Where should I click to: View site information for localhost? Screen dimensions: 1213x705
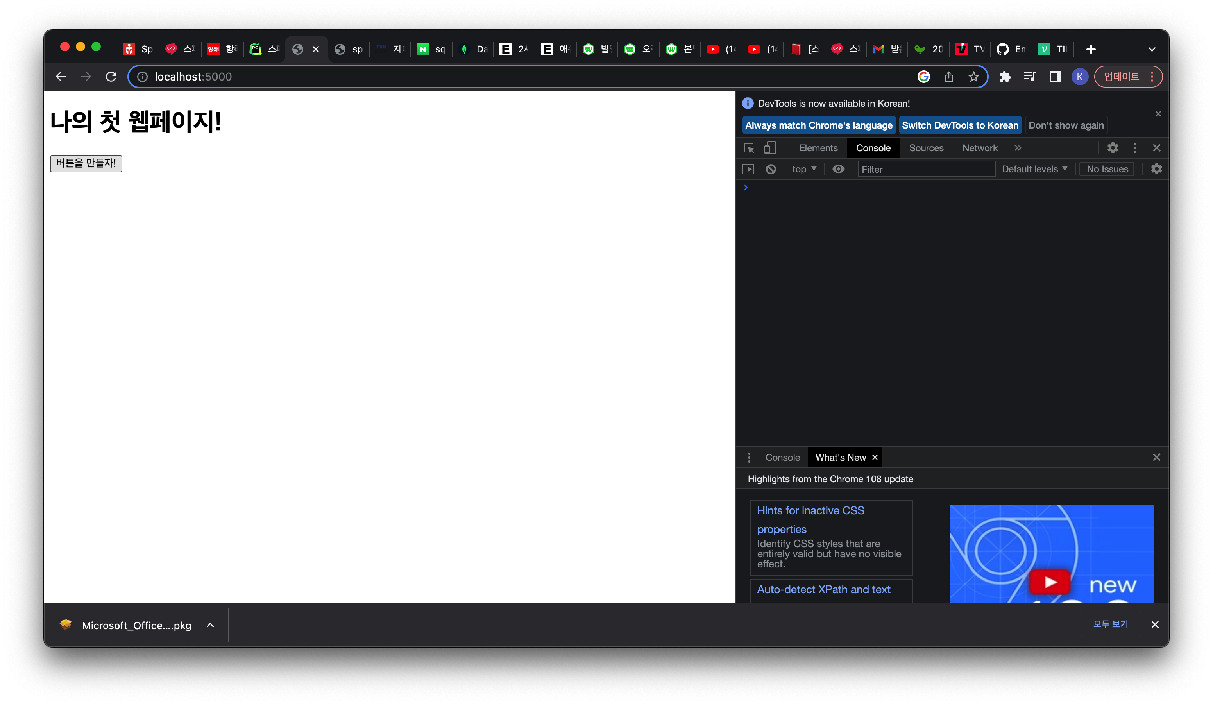pos(143,77)
